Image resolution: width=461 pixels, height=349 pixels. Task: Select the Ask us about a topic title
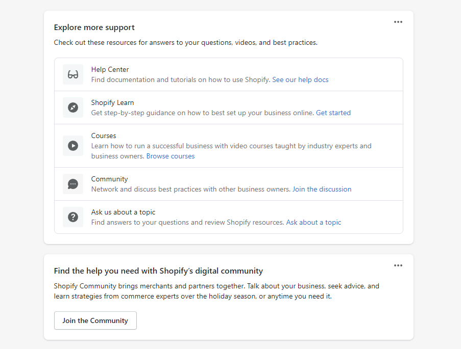(x=123, y=212)
